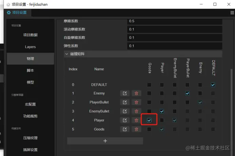Viewport: 235px width, 156px height.
Task: Edit the 滚动摩擦系数 value field
Action: (x=175, y=29)
